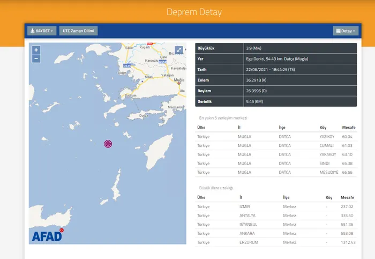Click the D525 road sign on map
Viewport: 375px width, 259px height.
click(x=127, y=65)
